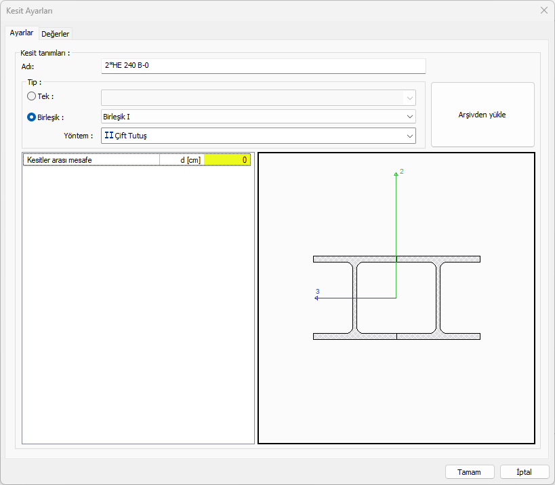Click the blue axis 3 arrowhead
Screen dimensions: 555x485
[317, 297]
